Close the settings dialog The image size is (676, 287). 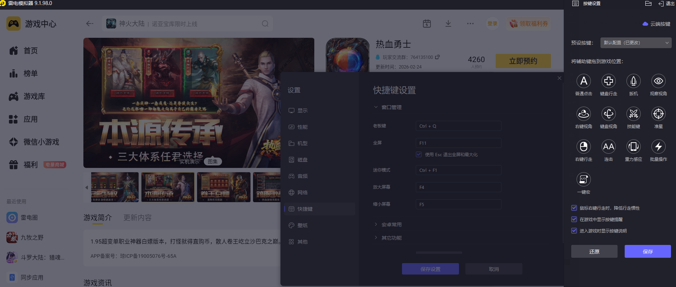(x=559, y=78)
